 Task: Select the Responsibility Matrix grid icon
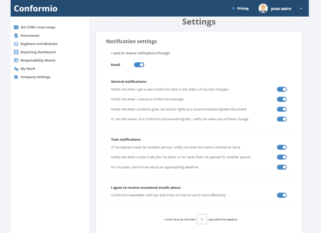(16, 60)
